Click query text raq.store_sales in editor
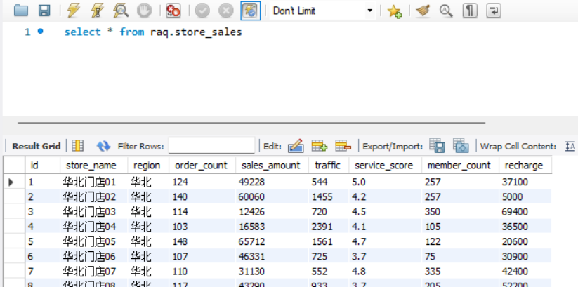The width and height of the screenshot is (578, 287). click(196, 32)
